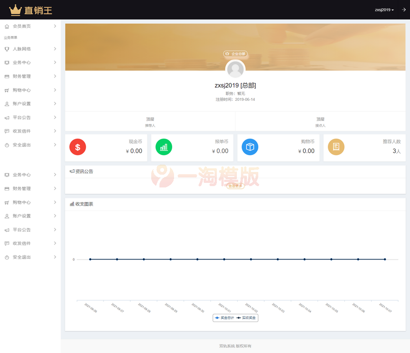Click the 查看更多 view more button
The image size is (410, 353).
tap(235, 187)
